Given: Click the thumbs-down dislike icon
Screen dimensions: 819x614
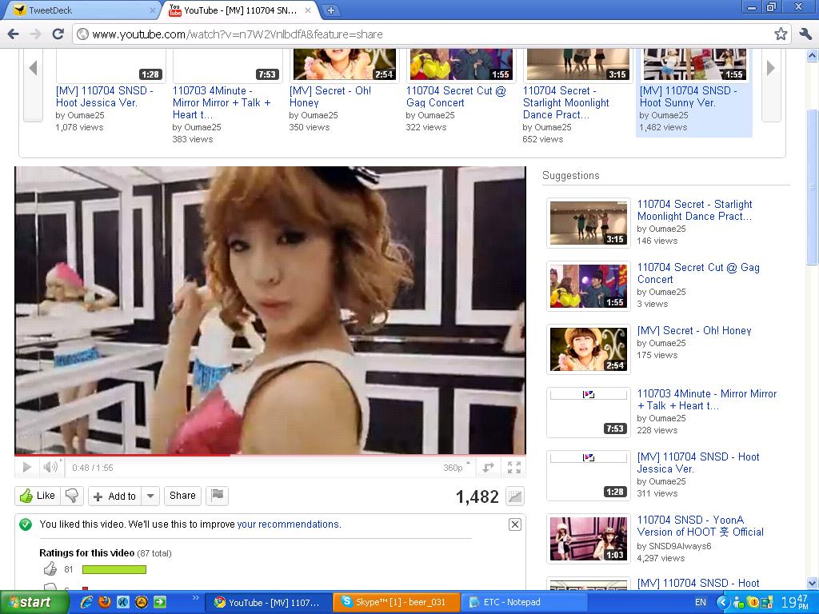Looking at the screenshot, I should point(72,496).
